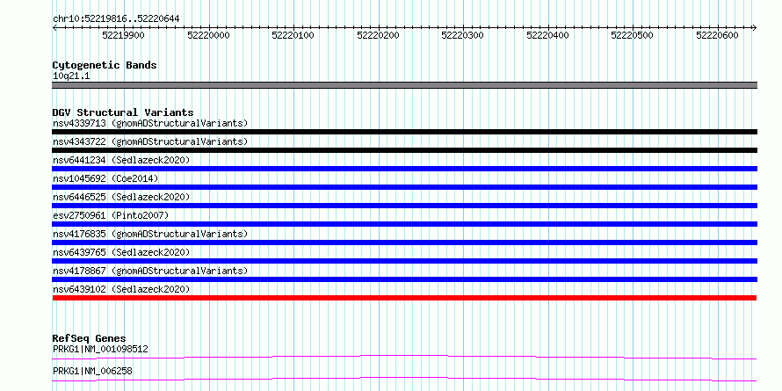This screenshot has height=391, width=782.
Task: Open the esv2750961 Pinto2007 variant label
Action: pyautogui.click(x=111, y=215)
